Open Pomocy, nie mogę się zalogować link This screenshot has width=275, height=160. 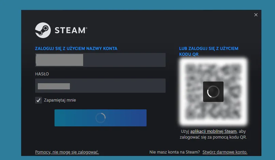[67, 152]
